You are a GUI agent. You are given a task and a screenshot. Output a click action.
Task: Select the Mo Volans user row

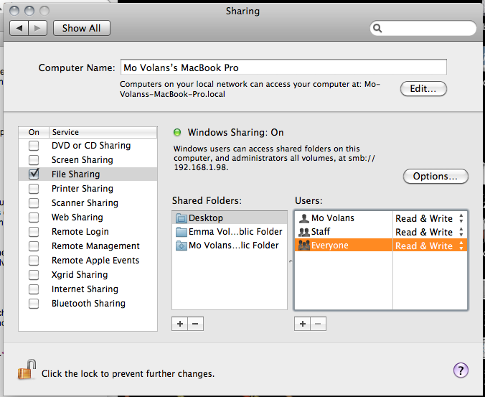381,218
